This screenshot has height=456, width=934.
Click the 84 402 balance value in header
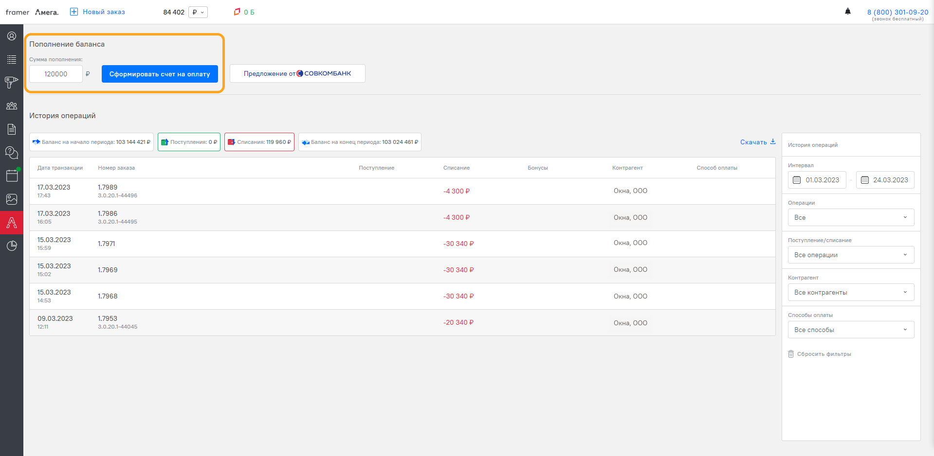174,12
